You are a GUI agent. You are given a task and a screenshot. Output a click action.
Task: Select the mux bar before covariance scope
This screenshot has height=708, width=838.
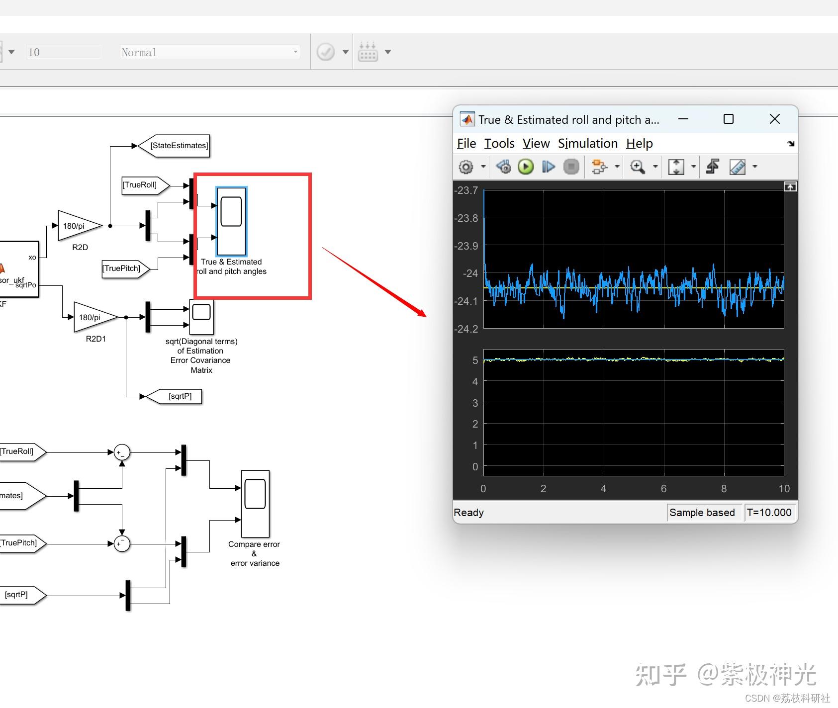[x=148, y=317]
